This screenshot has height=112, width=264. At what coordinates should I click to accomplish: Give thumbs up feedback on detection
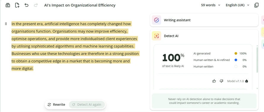(x=214, y=81)
